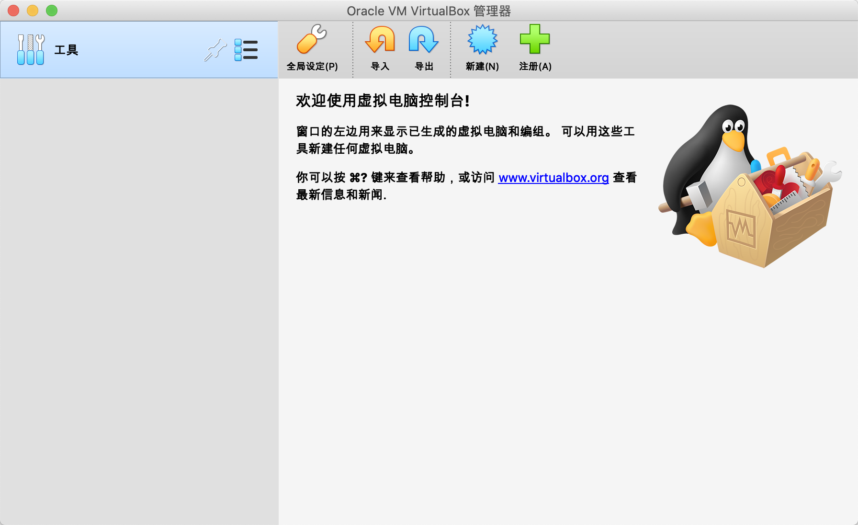Open the tools list menu icon

point(246,50)
